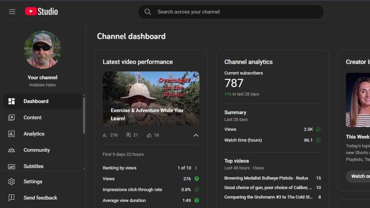Screen dimensions: 370x208
Task: Click the comments count icon showing 21
Action: tap(129, 135)
